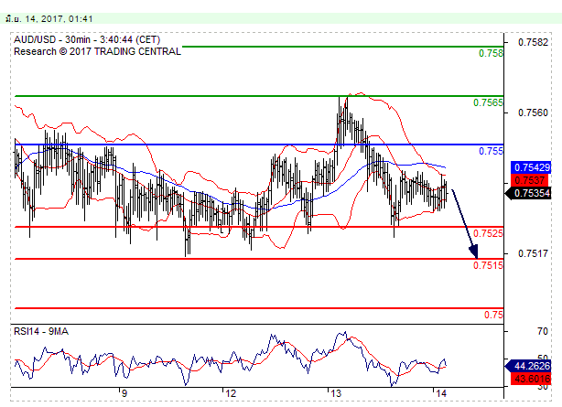Screen dimensions: 562x407
Task: Click the red 0.7525 support label
Action: pyautogui.click(x=488, y=233)
